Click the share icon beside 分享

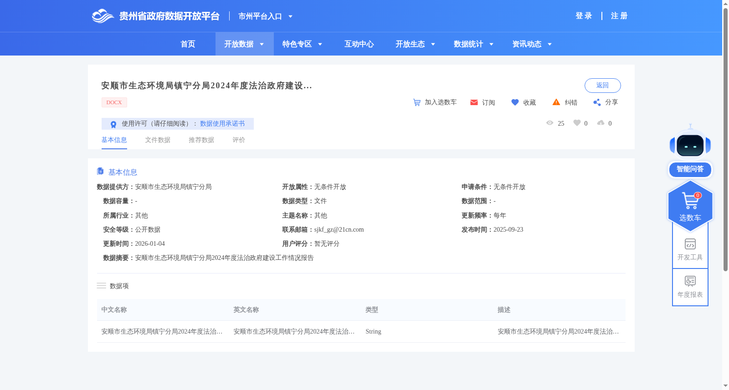tap(597, 102)
